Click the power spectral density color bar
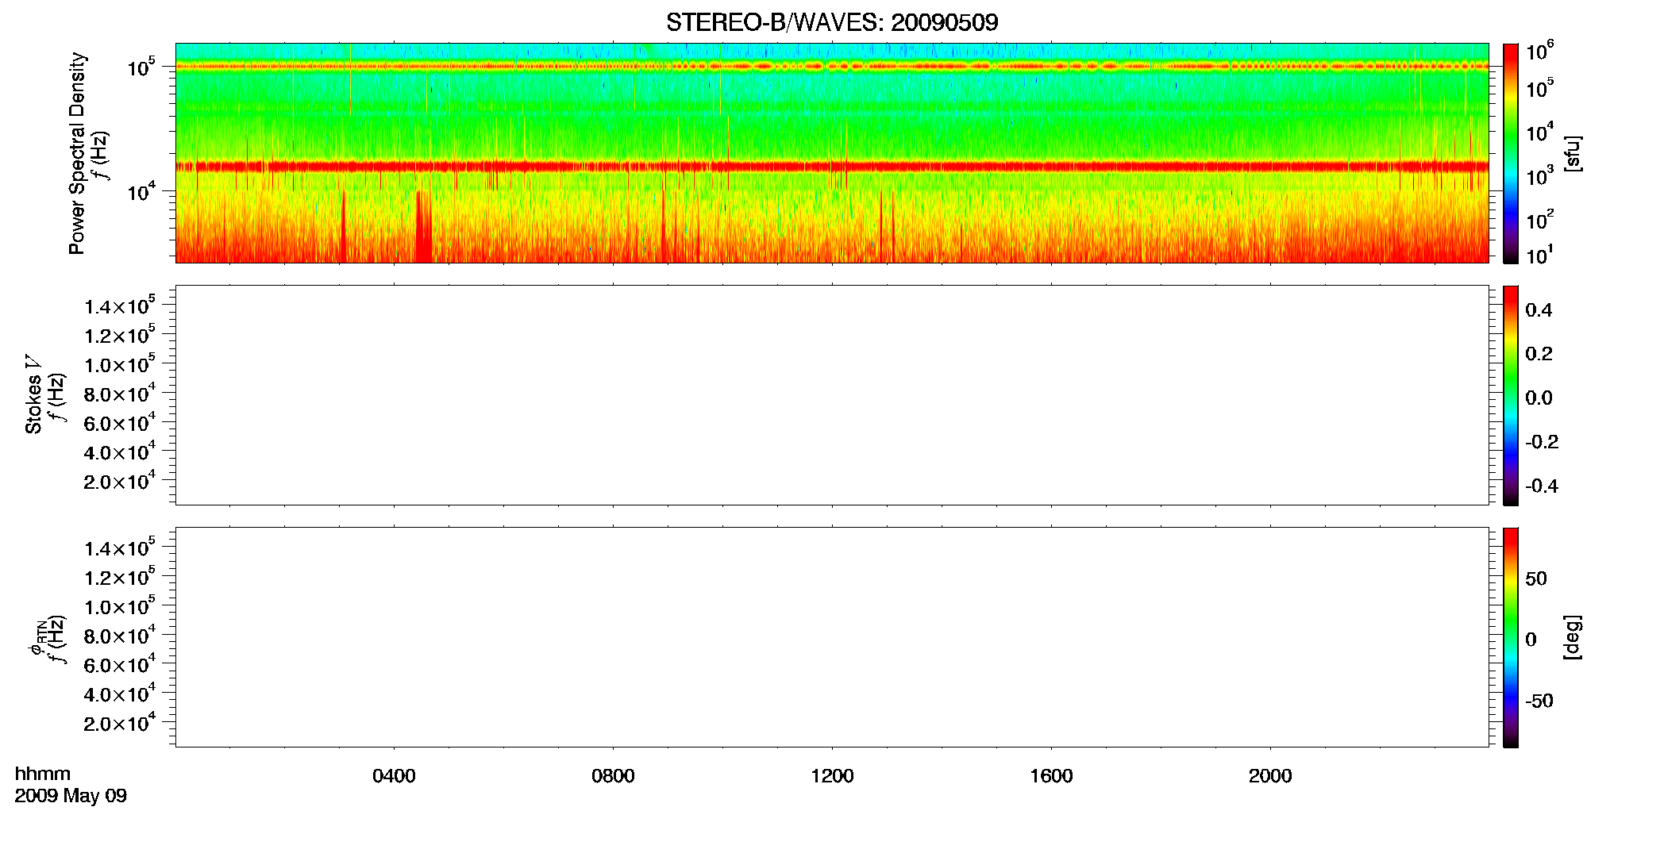The width and height of the screenshot is (1664, 857). 1511,153
